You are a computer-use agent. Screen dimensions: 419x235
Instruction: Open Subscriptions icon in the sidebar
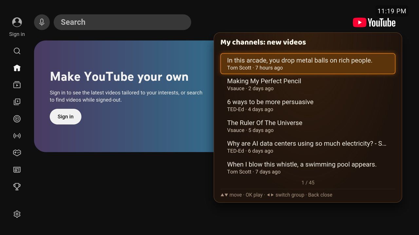[x=17, y=85]
